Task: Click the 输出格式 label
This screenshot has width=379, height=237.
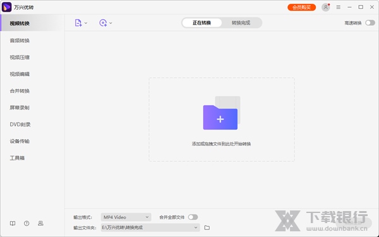Action: (x=83, y=217)
